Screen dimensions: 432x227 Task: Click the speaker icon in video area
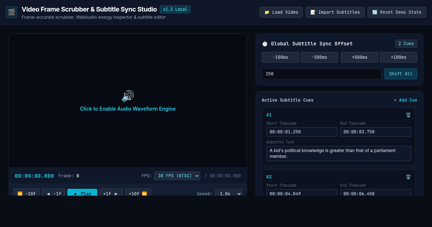pyautogui.click(x=128, y=96)
